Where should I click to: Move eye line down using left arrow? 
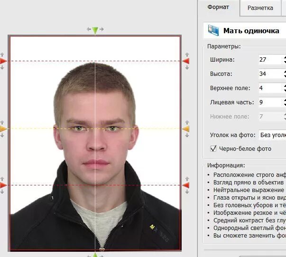click(x=2, y=135)
